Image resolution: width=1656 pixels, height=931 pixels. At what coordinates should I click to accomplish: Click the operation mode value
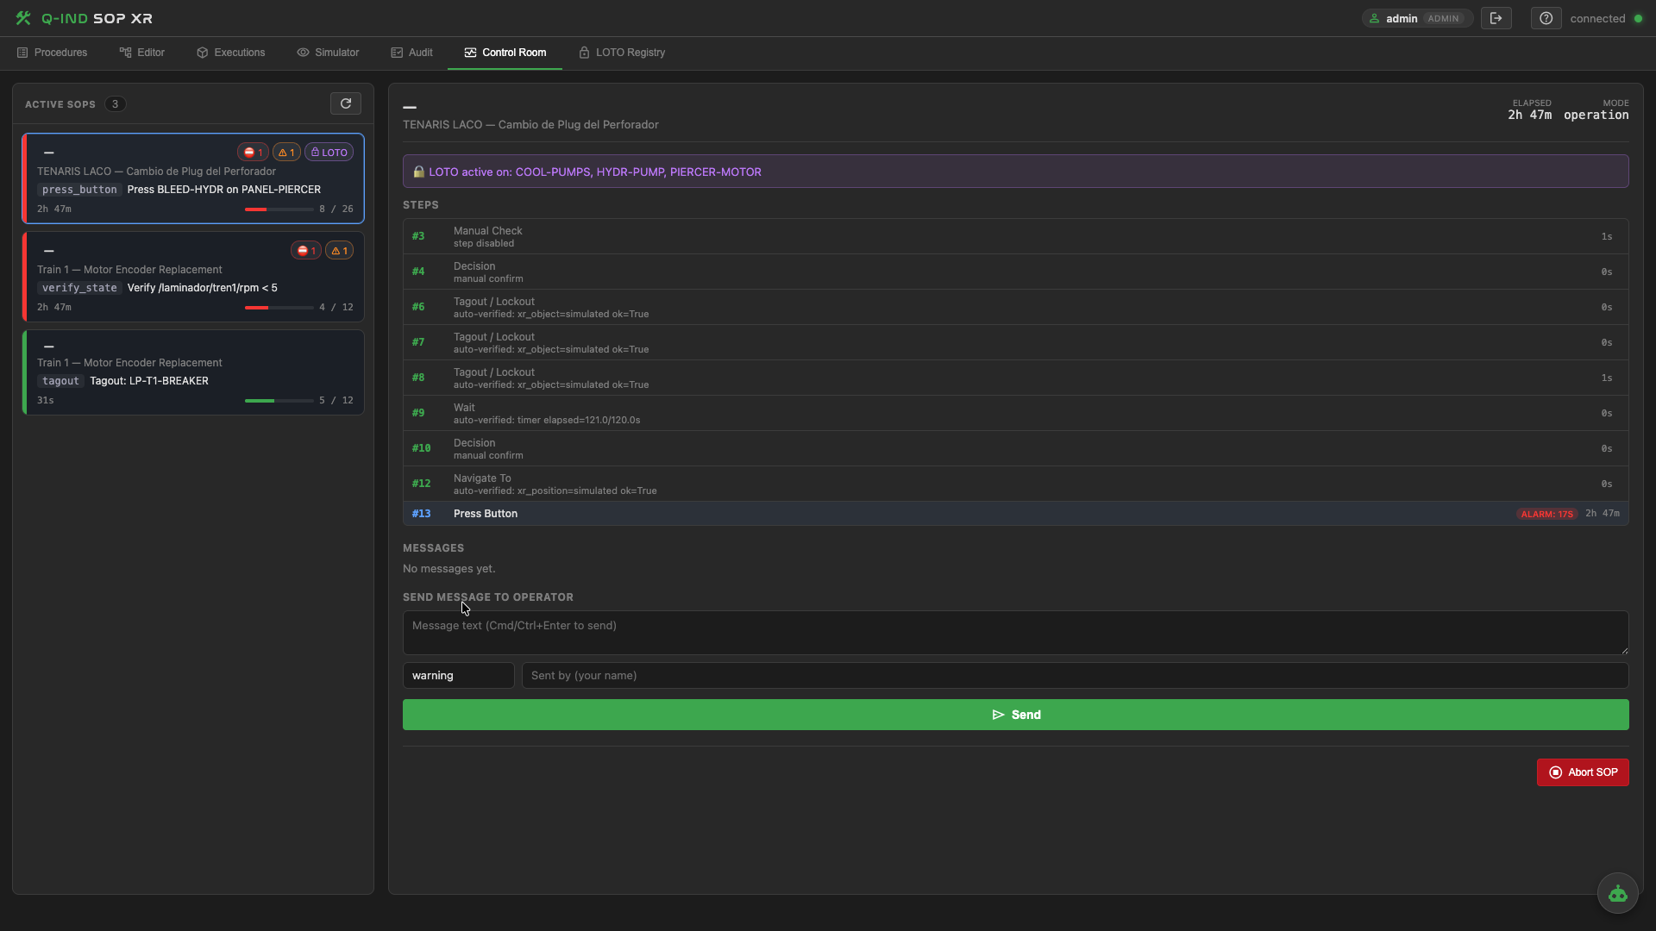(x=1596, y=115)
